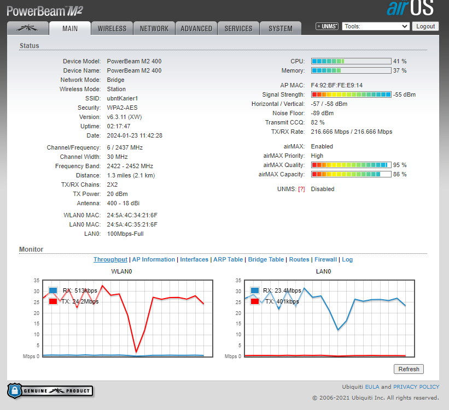
Task: Click the red TX legend square in WLAN0
Action: pyautogui.click(x=53, y=301)
